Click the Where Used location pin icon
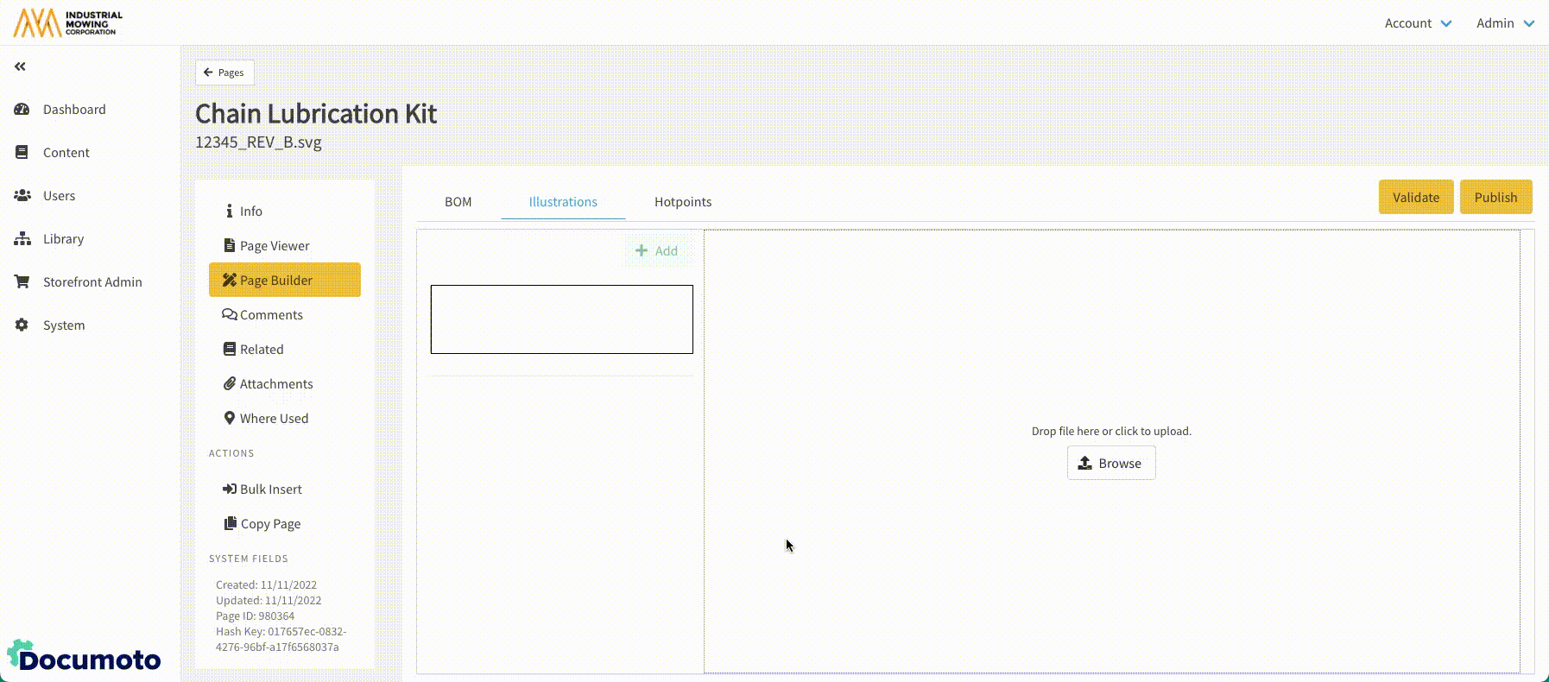 pyautogui.click(x=229, y=419)
